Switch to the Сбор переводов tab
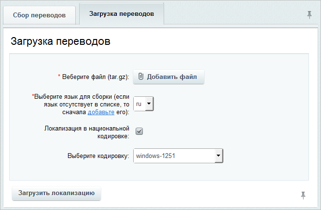 pos(39,15)
